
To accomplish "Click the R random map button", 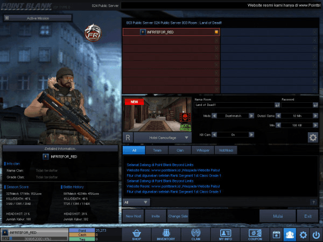I will click(128, 138).
